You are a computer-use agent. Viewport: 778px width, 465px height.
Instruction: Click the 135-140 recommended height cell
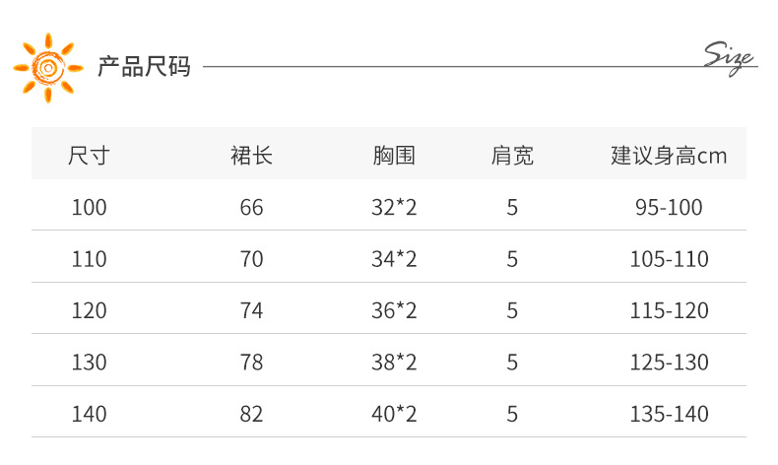669,414
